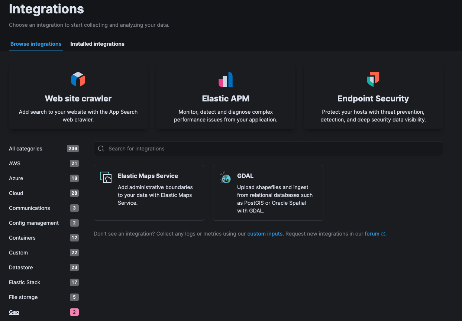Click the Elastic APM bar chart icon

[226, 79]
